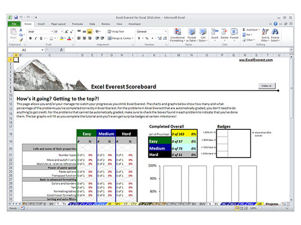This screenshot has height=225, width=301.
Task: Apply the red Font Color swatch
Action: click(x=69, y=38)
